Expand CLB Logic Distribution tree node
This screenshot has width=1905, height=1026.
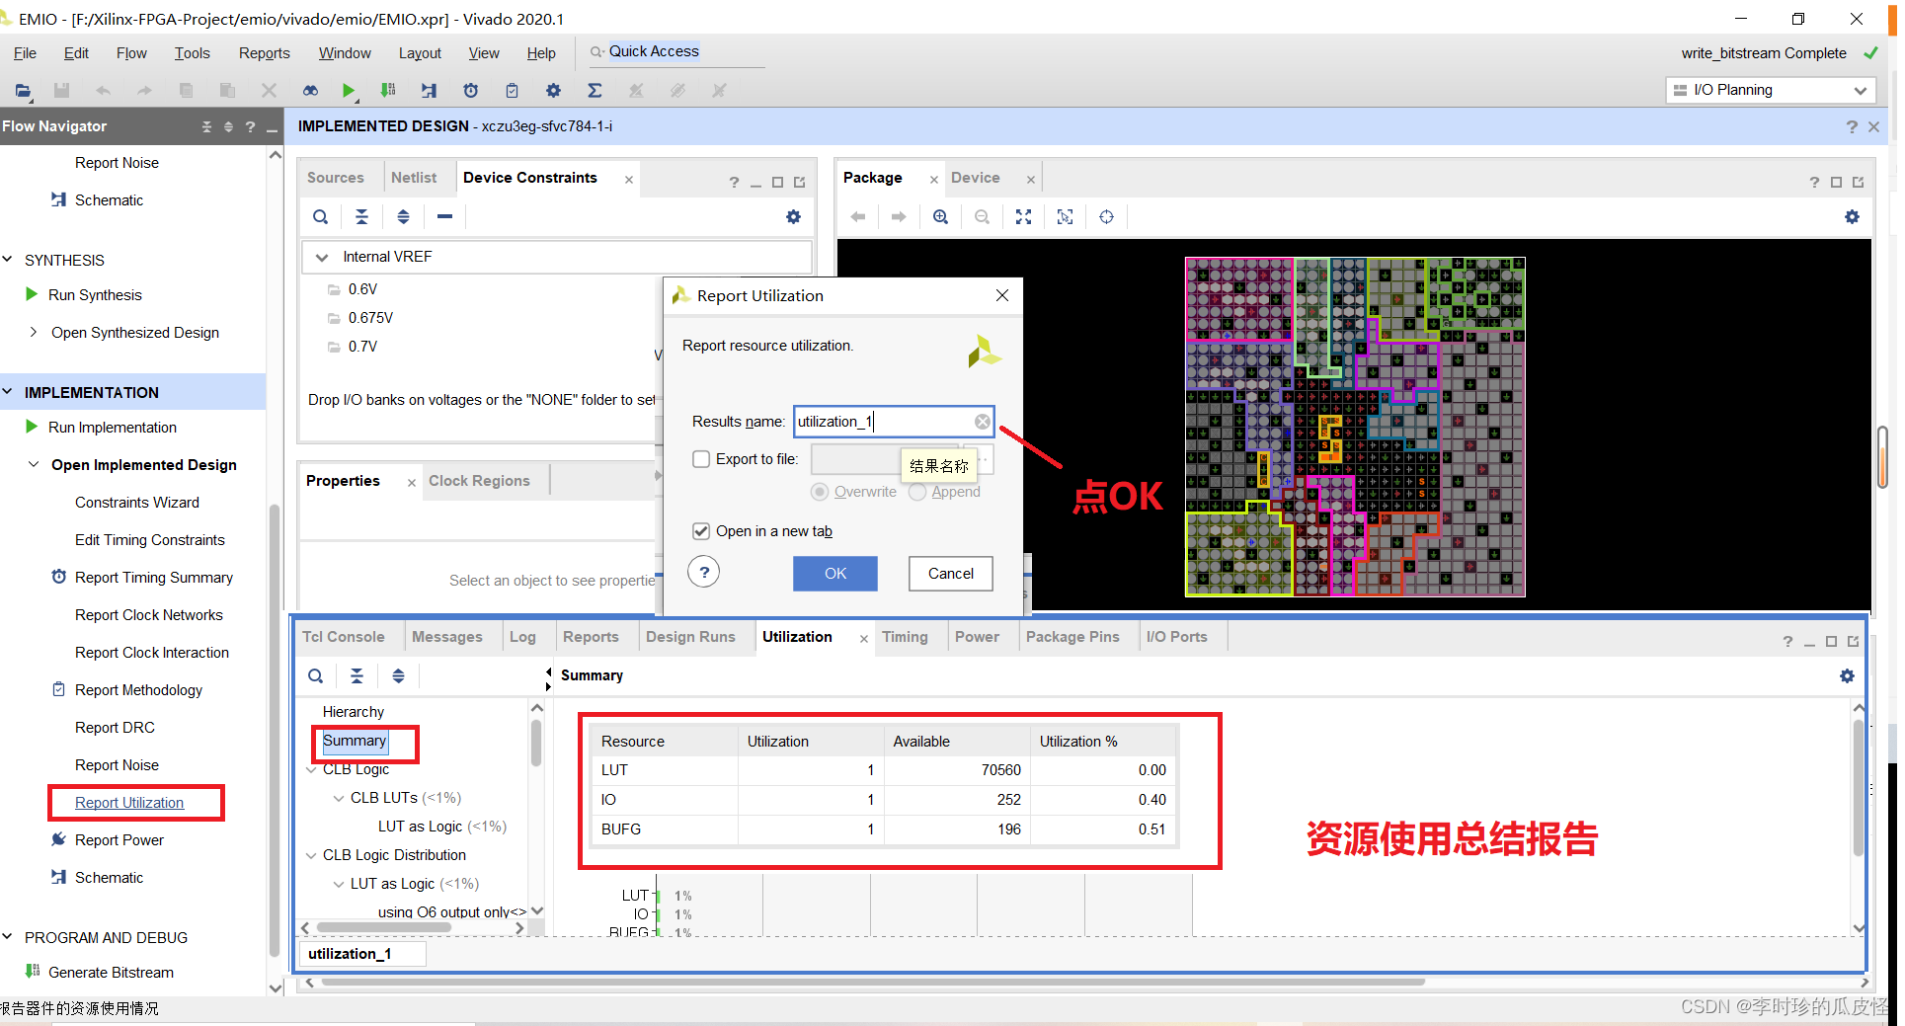pos(310,855)
